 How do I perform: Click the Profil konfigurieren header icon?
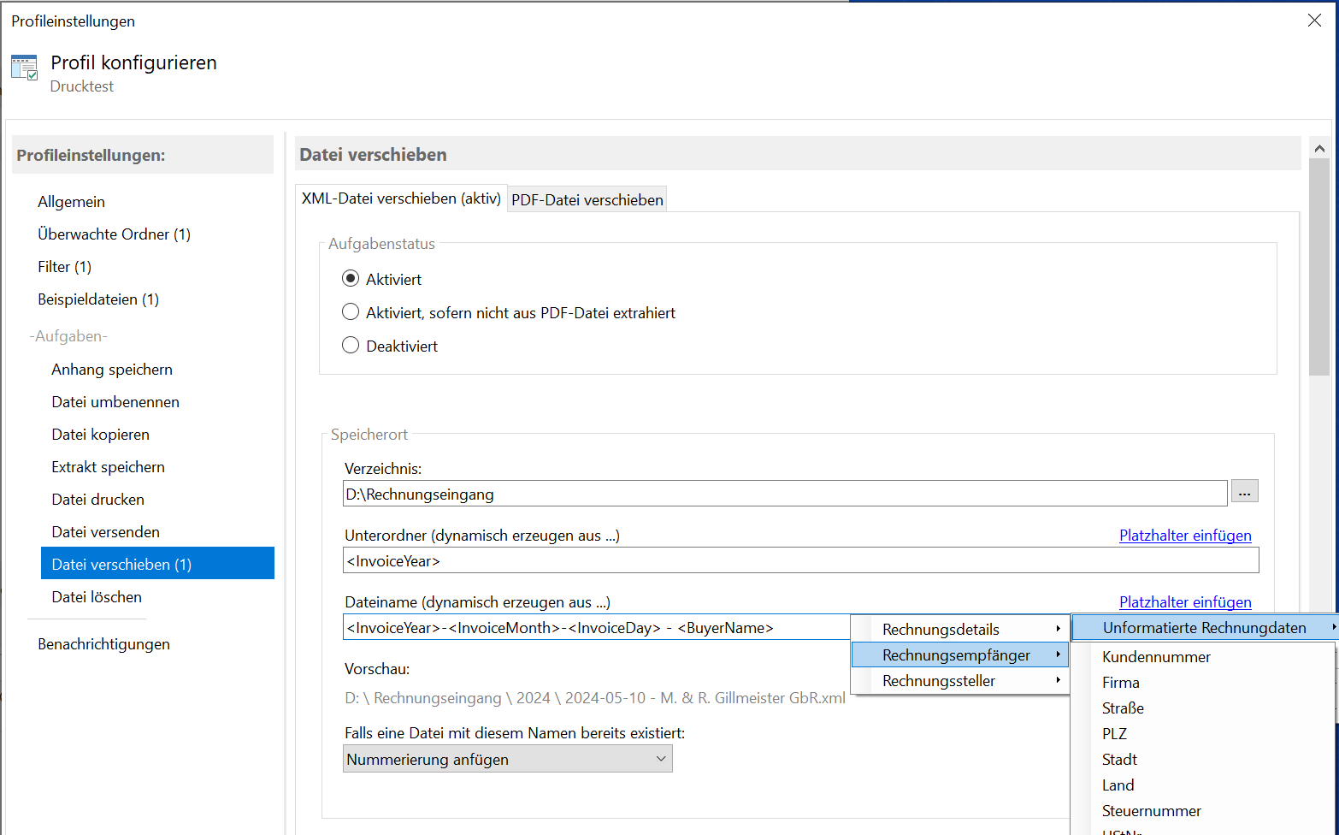pyautogui.click(x=24, y=68)
